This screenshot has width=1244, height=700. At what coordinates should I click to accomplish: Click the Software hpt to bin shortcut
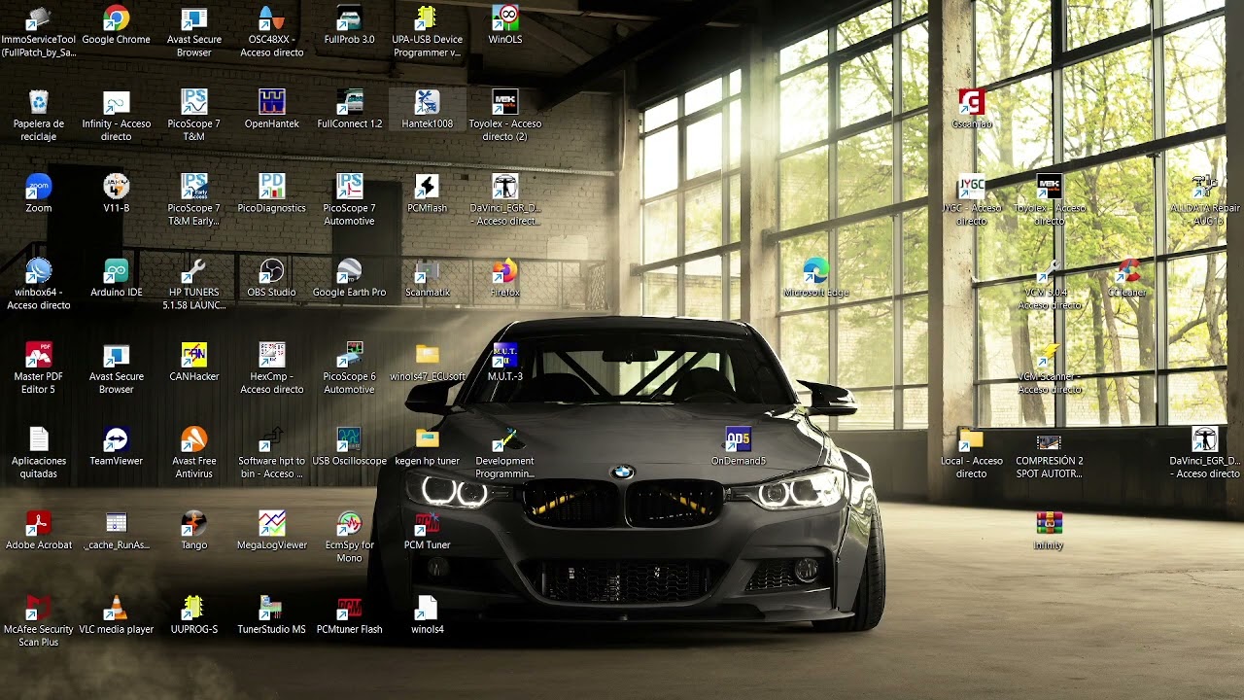click(x=272, y=439)
